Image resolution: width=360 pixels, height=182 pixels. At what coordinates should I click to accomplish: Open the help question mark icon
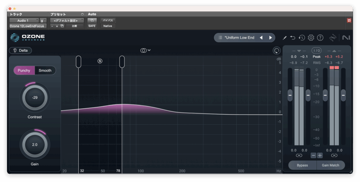pyautogui.click(x=320, y=38)
